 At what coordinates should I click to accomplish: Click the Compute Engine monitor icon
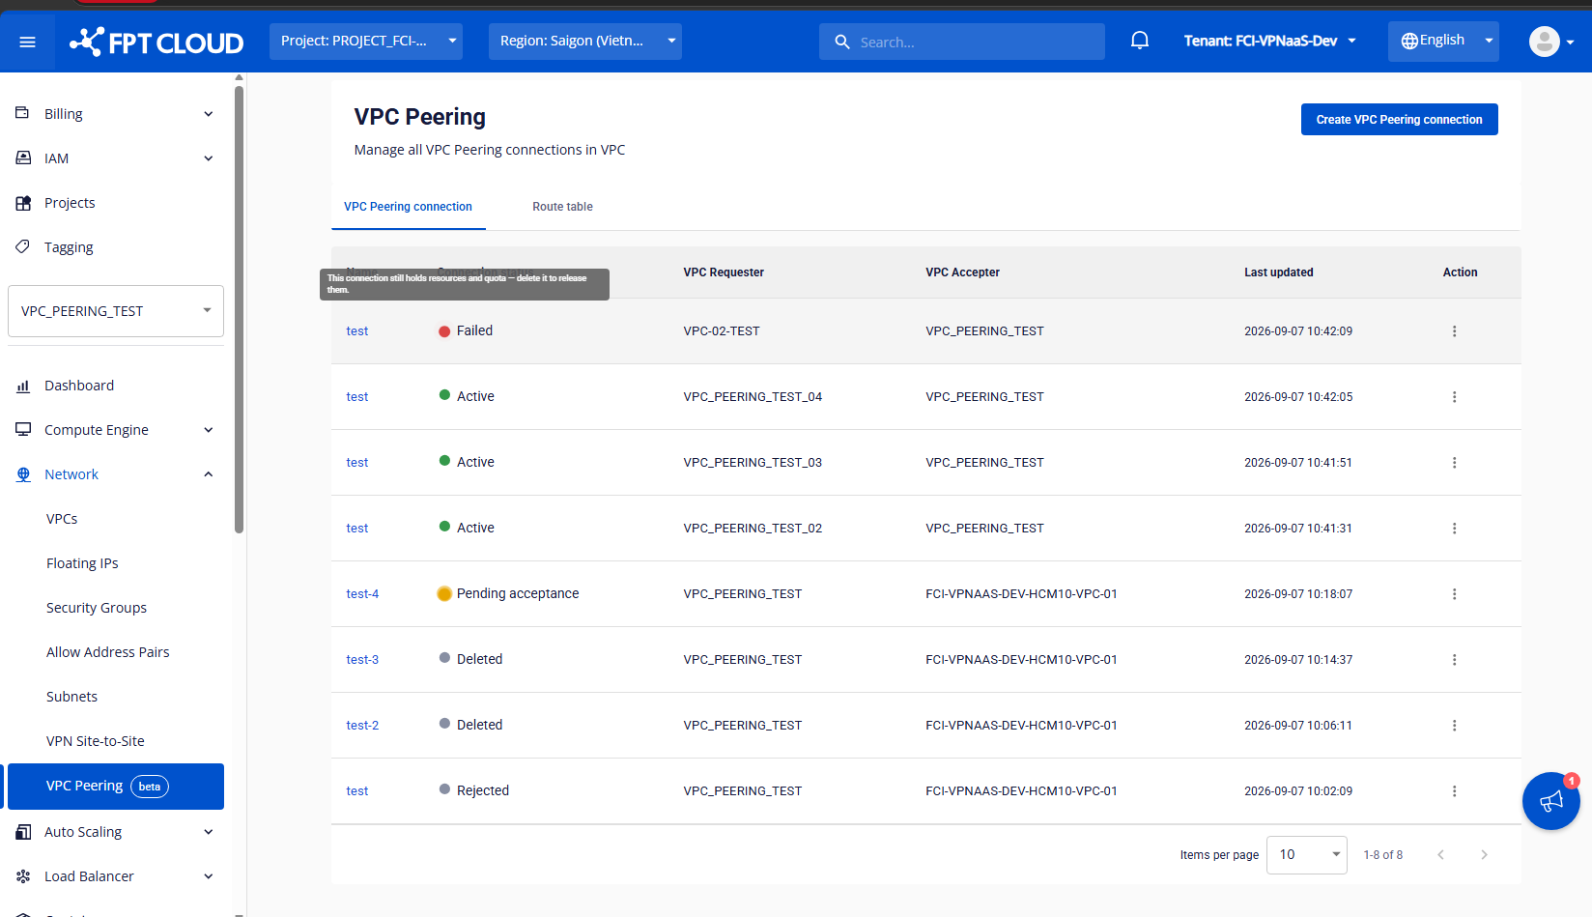click(23, 429)
